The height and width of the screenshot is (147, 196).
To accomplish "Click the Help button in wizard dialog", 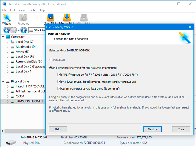I will 58,129.
